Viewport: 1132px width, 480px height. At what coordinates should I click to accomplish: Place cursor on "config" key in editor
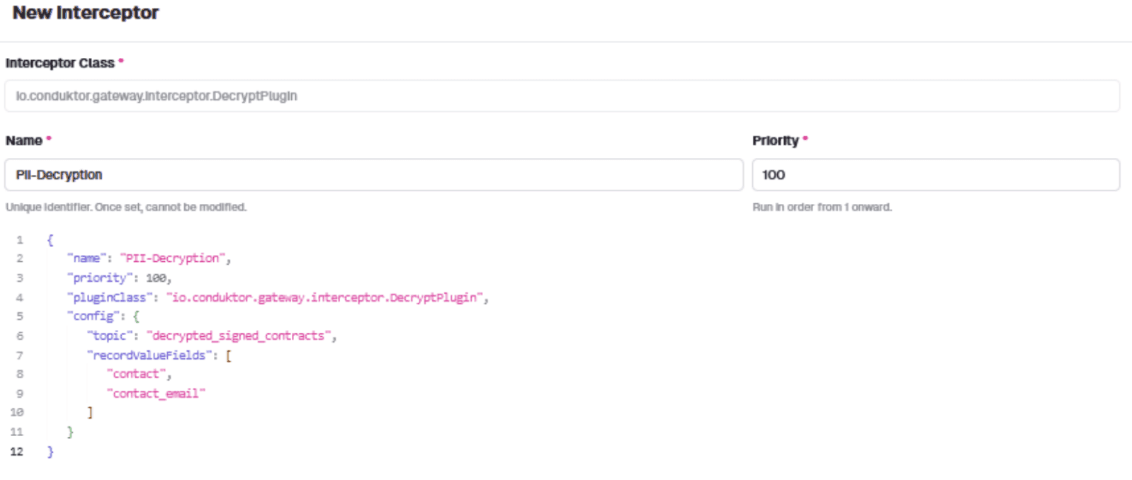tap(94, 316)
